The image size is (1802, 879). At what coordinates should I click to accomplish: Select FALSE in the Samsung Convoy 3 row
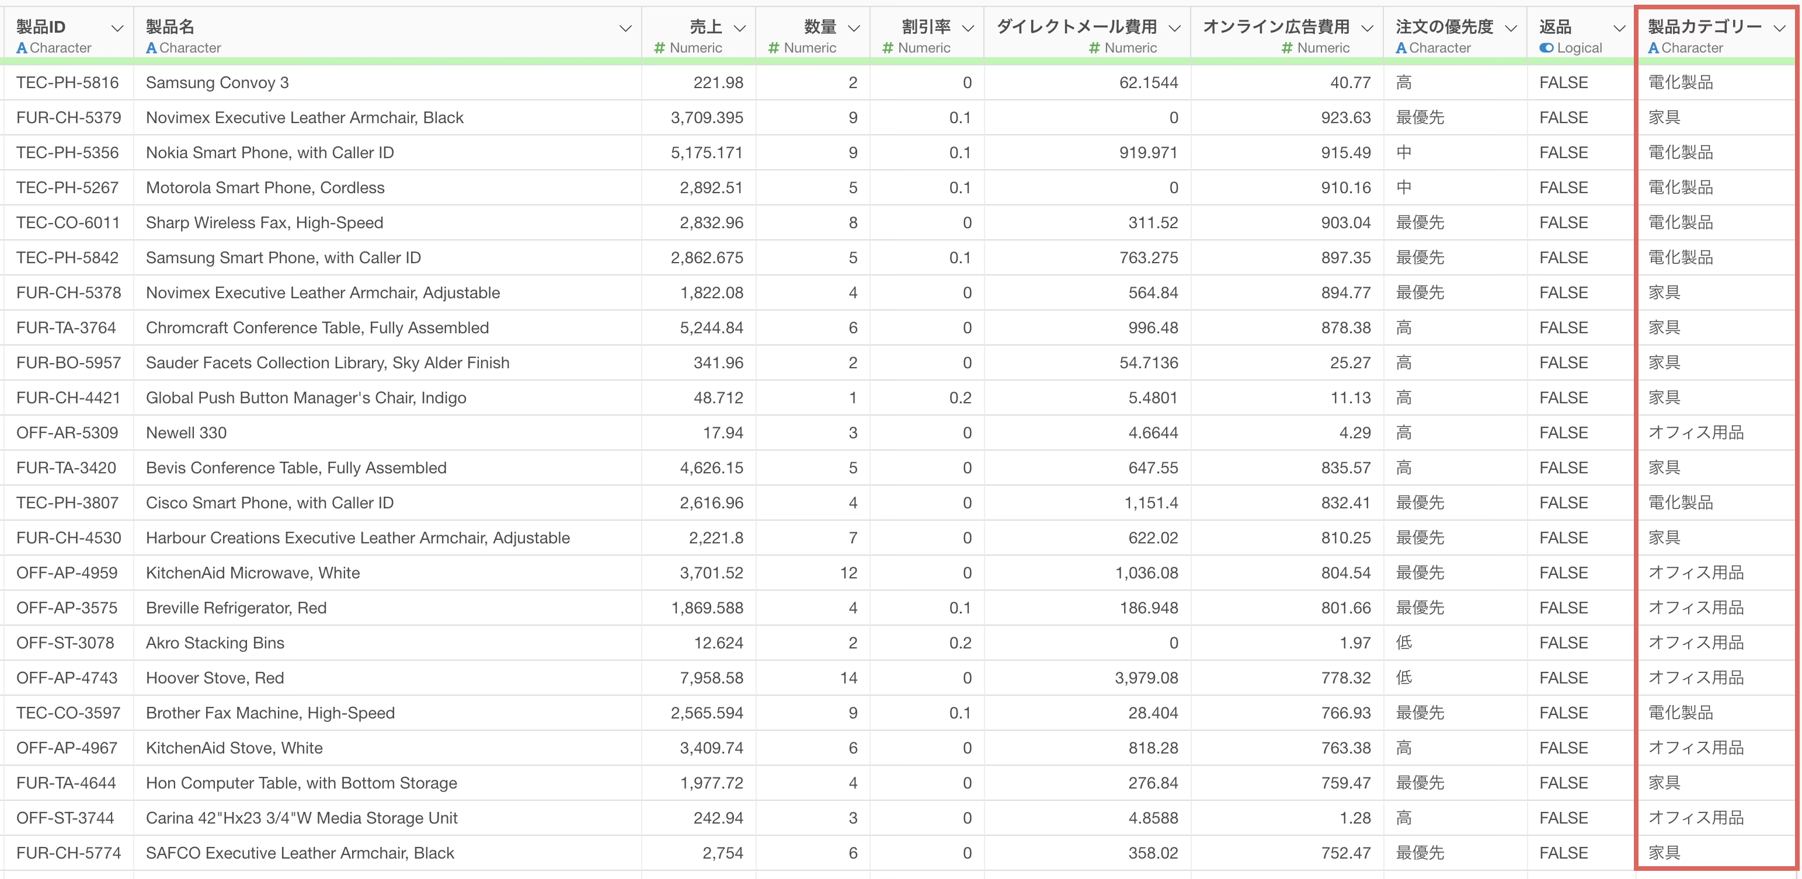tap(1563, 82)
